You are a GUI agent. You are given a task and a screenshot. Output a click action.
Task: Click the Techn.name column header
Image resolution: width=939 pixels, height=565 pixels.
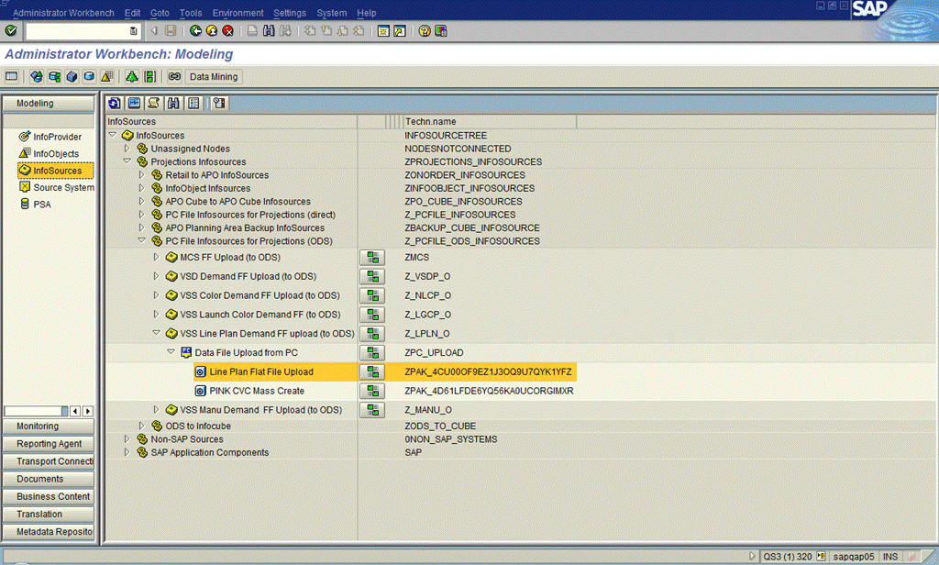tap(490, 122)
